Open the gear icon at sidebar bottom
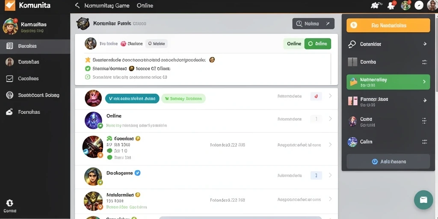The width and height of the screenshot is (438, 219). click(x=10, y=203)
